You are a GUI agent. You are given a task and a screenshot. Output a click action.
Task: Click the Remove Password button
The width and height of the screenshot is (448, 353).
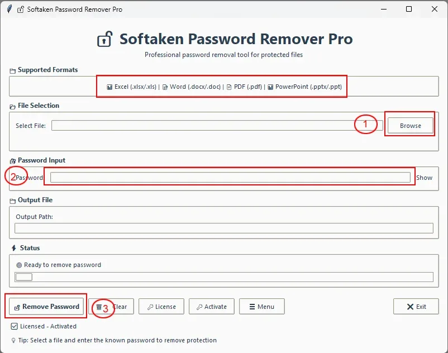point(46,307)
